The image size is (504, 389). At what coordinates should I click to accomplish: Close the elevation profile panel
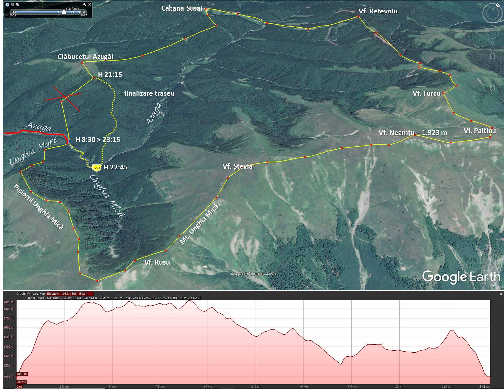click(501, 294)
